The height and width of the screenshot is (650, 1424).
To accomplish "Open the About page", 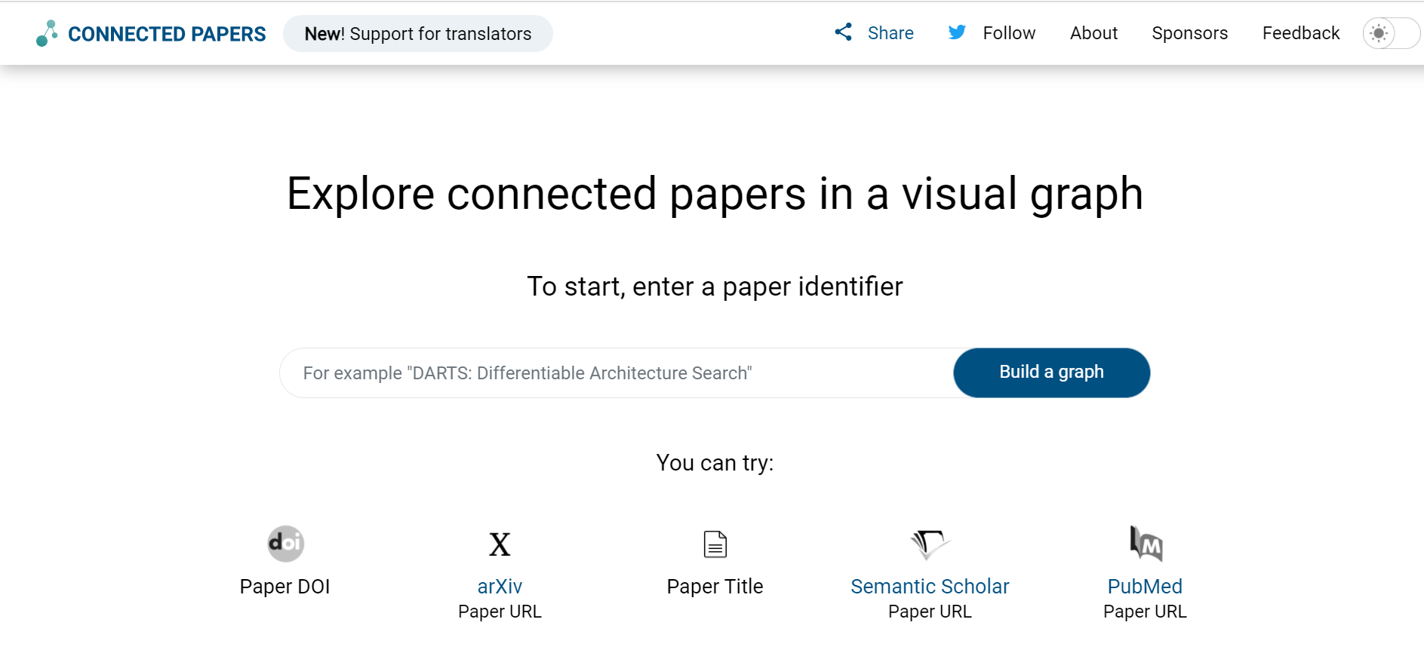I will 1093,33.
